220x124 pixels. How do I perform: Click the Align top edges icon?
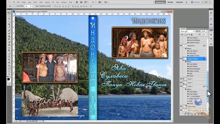[x=55, y=6]
